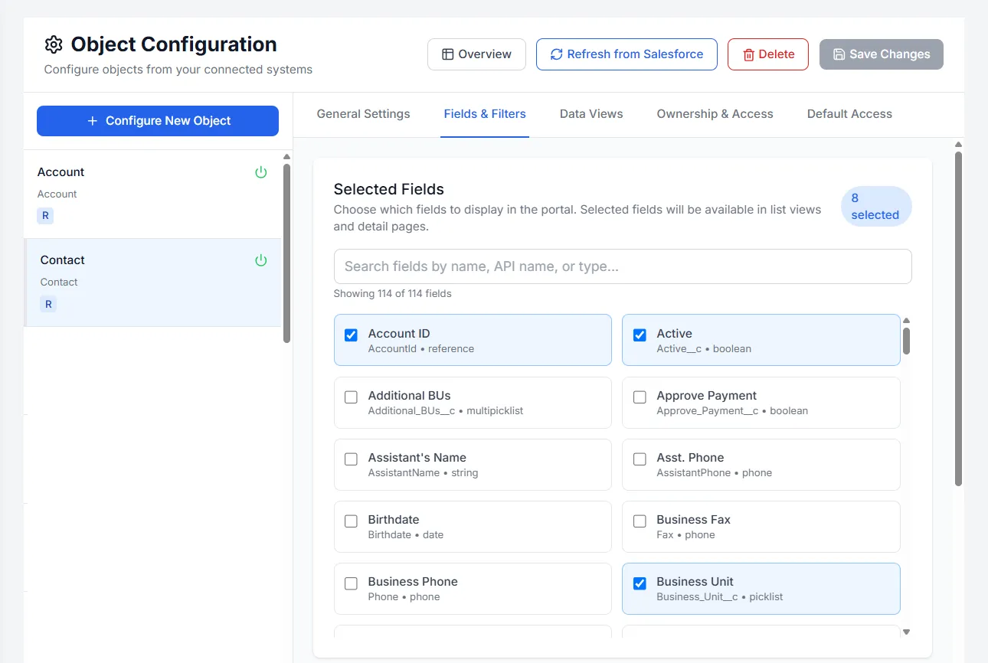Click the field list scroll-down arrow
This screenshot has height=663, width=988.
pyautogui.click(x=907, y=632)
